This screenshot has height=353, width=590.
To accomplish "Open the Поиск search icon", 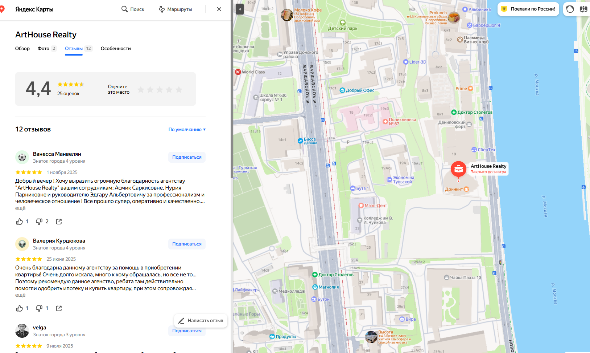I will (x=124, y=9).
